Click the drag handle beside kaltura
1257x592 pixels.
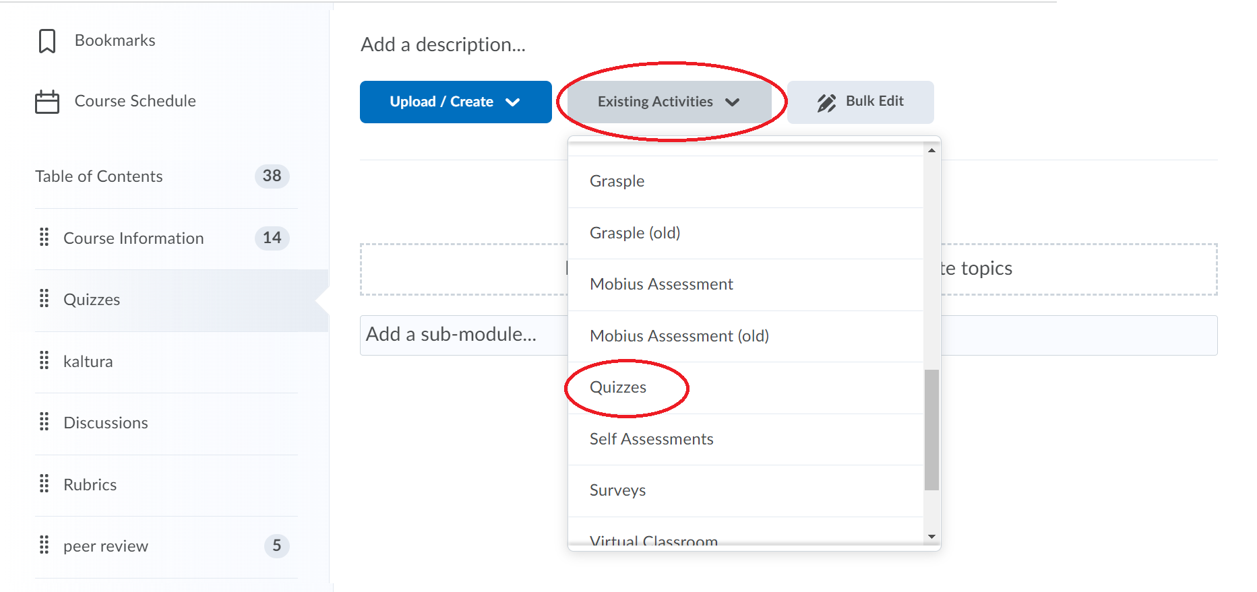44,361
